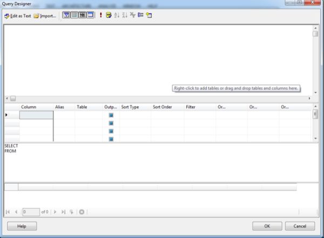Open the Import query dialog

pos(45,16)
